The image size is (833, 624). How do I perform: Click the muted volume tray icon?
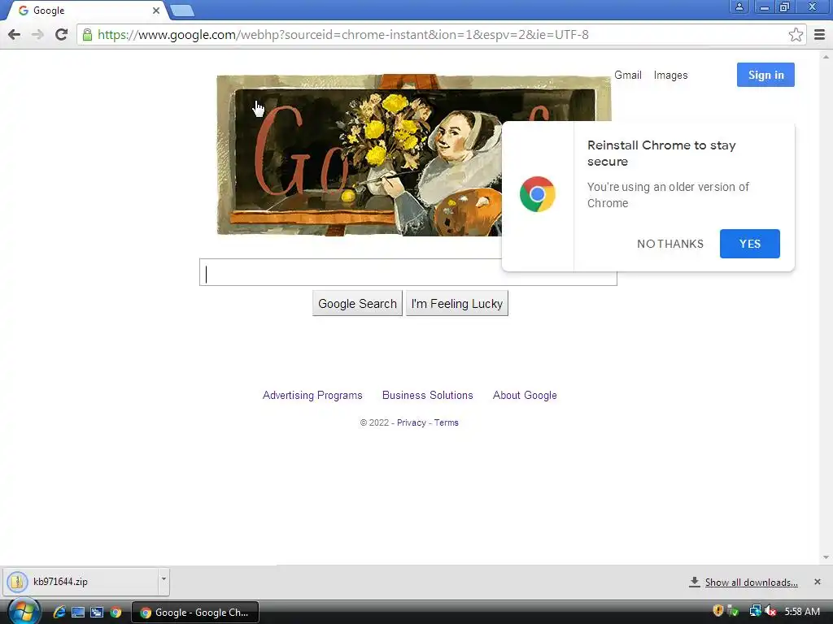tap(770, 611)
